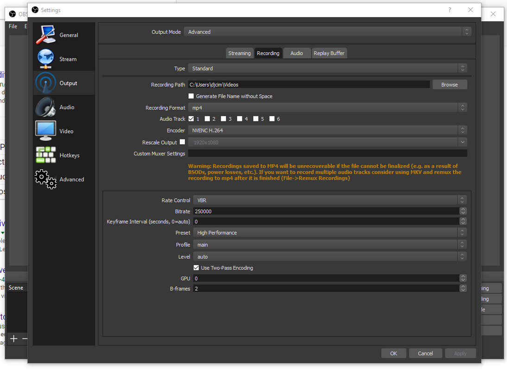Open the Recording Format dropdown
Screen dimensions: 507x371
[x=327, y=108]
